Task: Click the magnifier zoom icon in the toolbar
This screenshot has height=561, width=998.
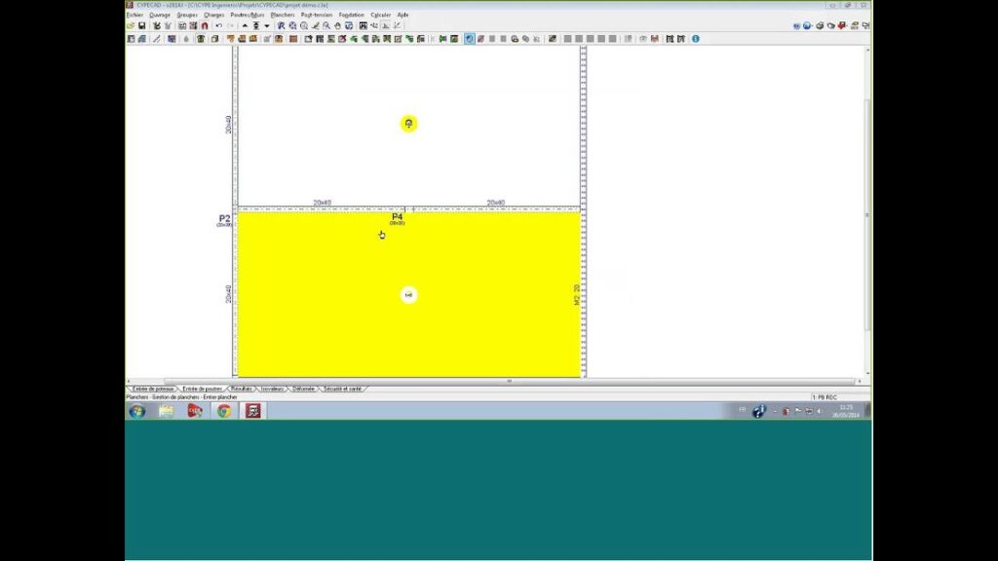Action: (x=304, y=26)
